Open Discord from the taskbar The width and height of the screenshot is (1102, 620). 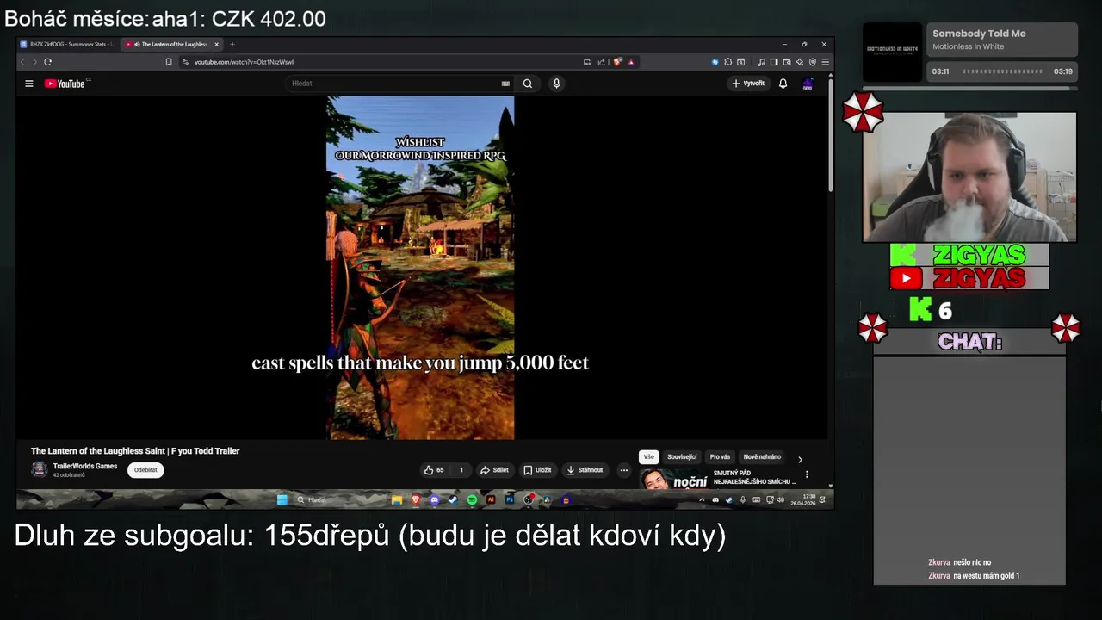tap(434, 499)
